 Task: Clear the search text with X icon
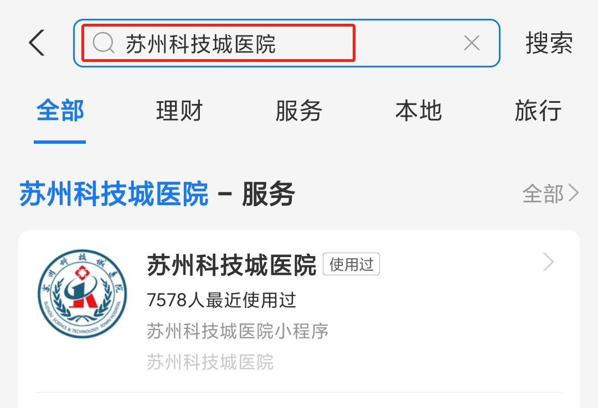click(472, 43)
